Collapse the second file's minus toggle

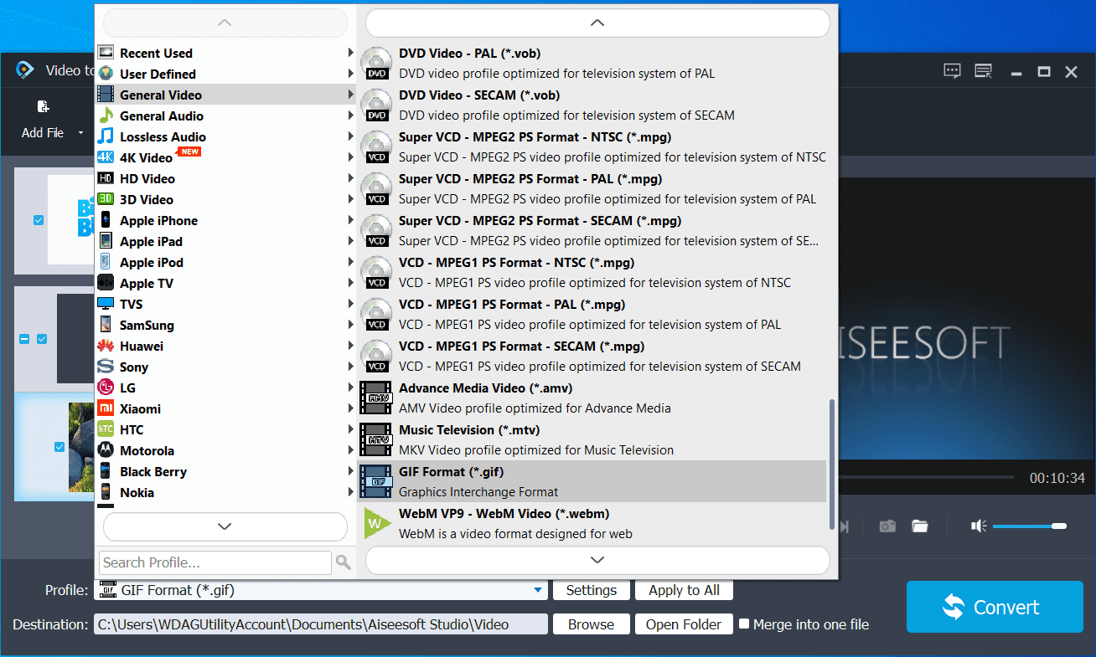[x=24, y=339]
